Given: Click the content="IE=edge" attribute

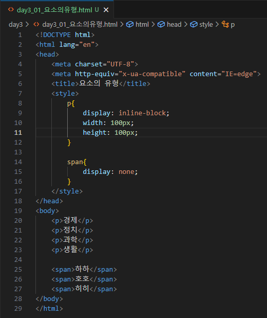Looking at the screenshot, I should [223, 74].
